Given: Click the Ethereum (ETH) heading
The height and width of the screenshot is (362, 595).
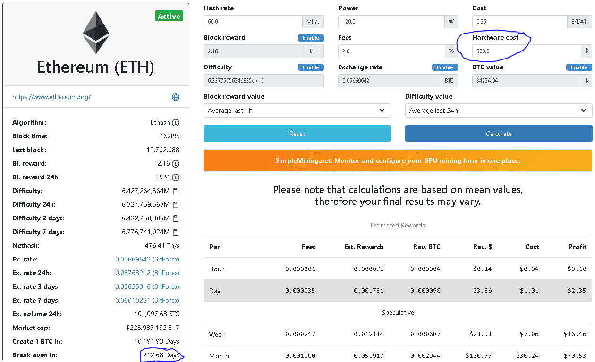Looking at the screenshot, I should coord(96,67).
